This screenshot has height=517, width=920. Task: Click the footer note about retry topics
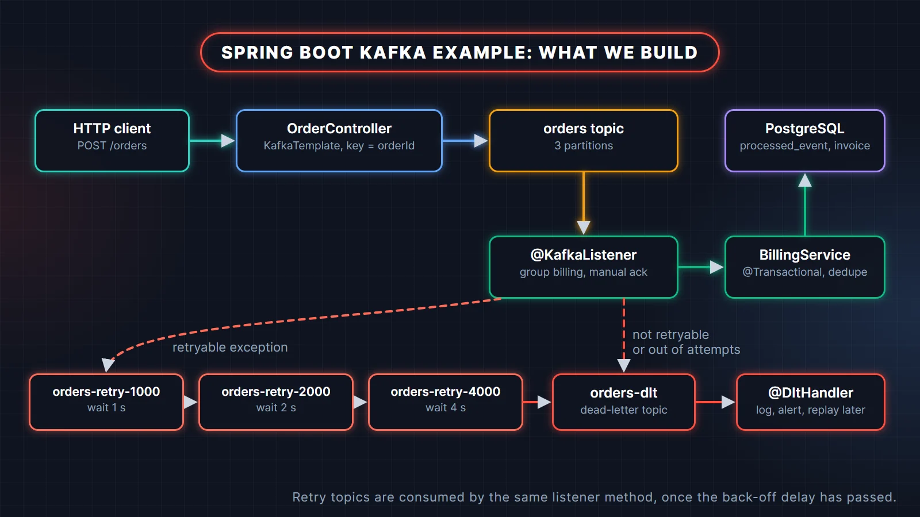coord(594,497)
